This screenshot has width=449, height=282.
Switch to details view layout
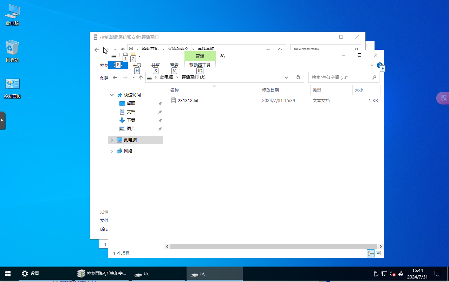point(370,253)
